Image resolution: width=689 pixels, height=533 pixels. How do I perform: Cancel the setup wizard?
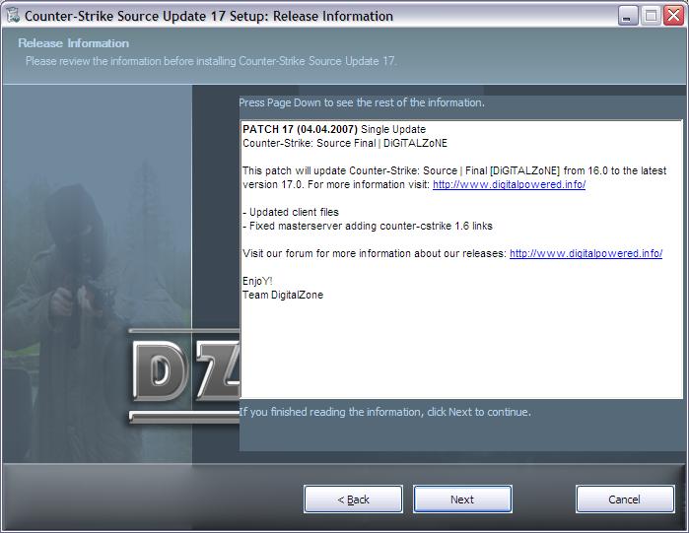[x=625, y=500]
